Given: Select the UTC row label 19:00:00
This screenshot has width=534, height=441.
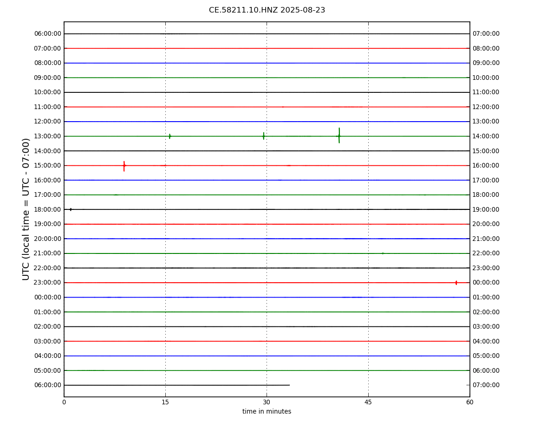Looking at the screenshot, I should tap(47, 224).
